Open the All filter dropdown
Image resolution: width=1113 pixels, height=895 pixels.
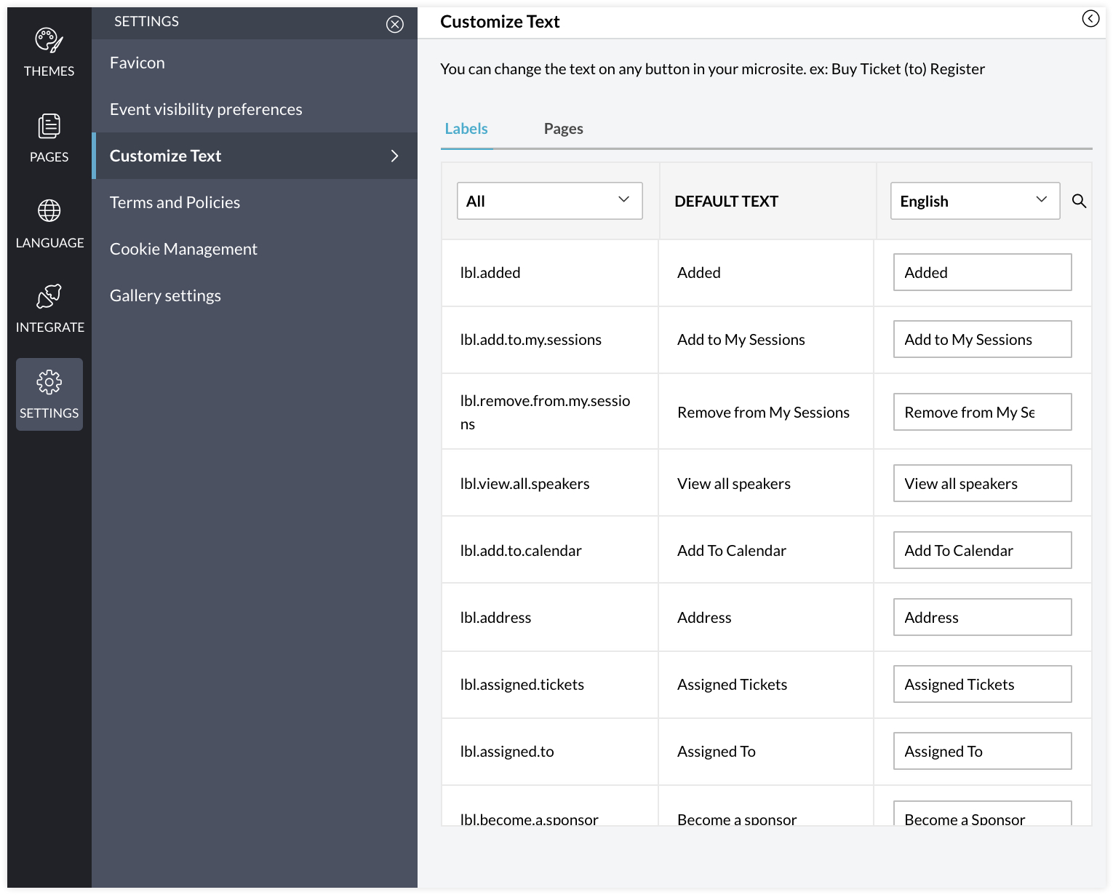549,201
